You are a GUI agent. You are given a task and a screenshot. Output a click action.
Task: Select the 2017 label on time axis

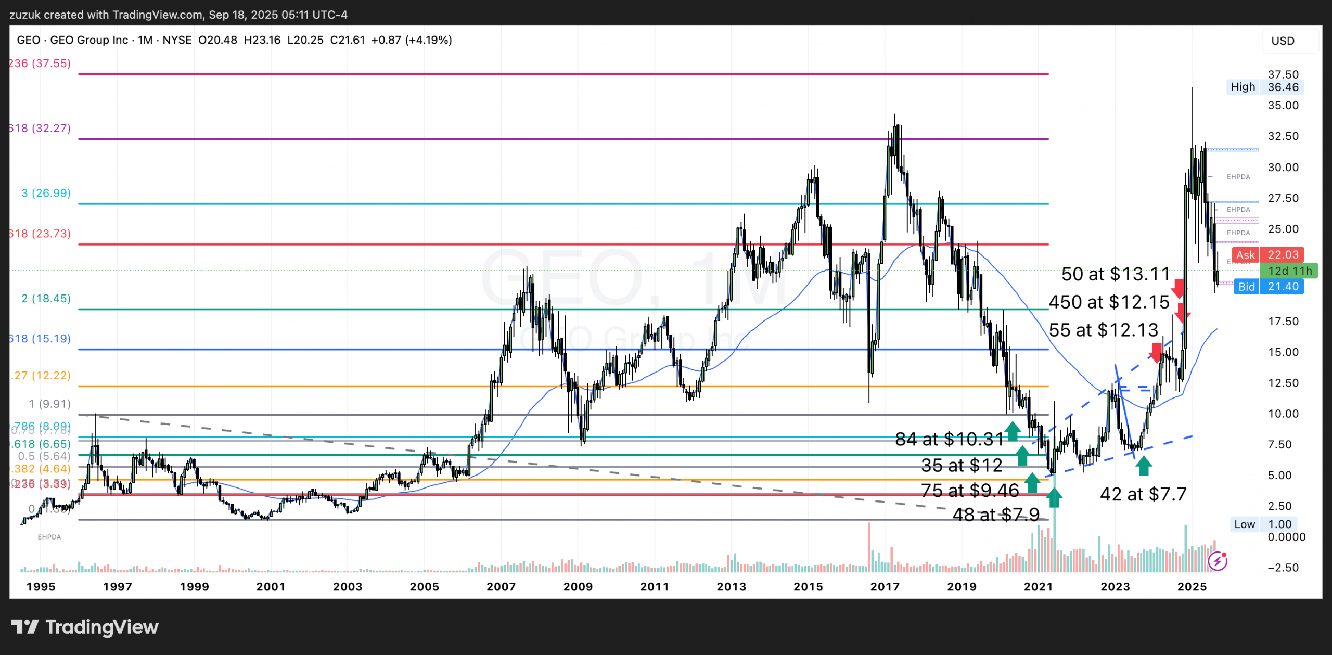tap(885, 586)
